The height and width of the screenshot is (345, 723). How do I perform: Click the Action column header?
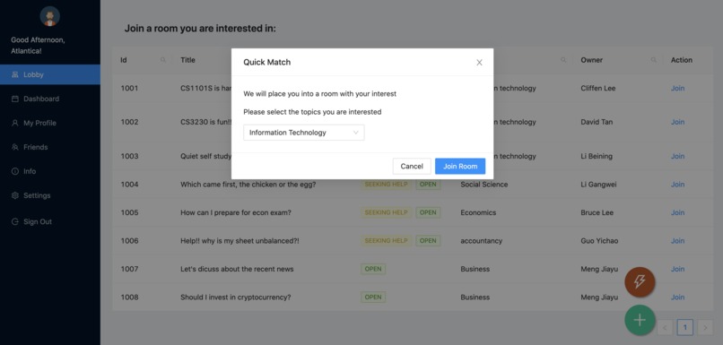pyautogui.click(x=682, y=60)
